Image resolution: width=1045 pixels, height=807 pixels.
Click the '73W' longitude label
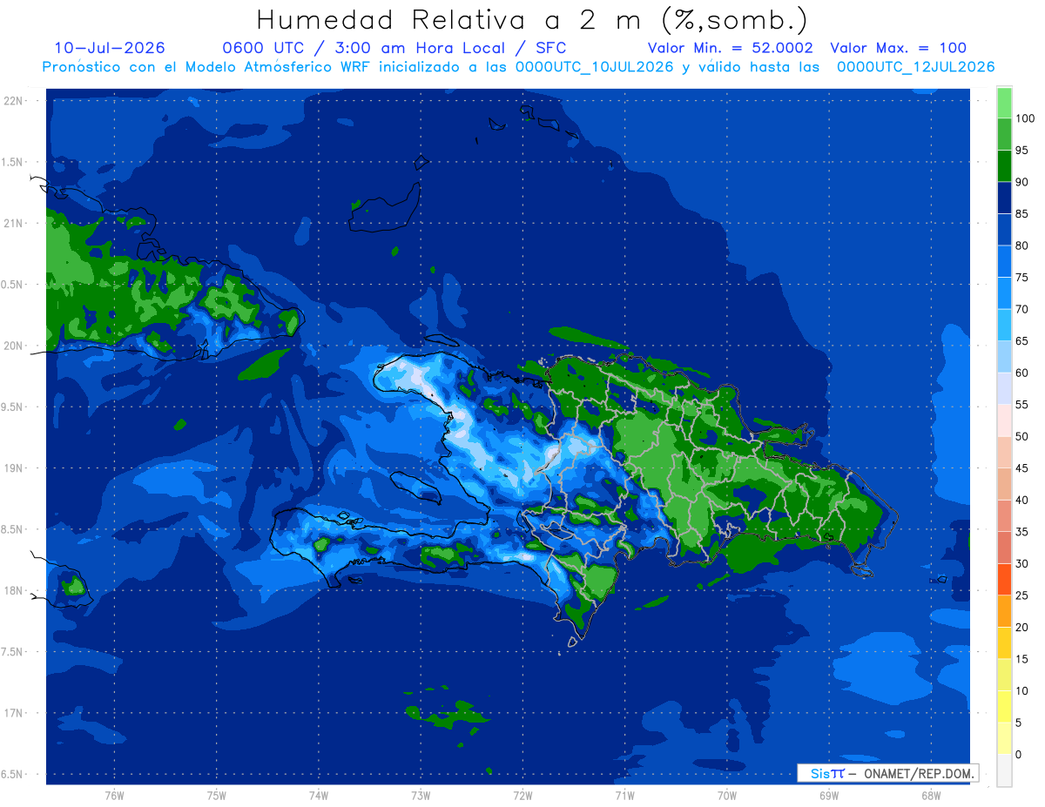coord(421,796)
